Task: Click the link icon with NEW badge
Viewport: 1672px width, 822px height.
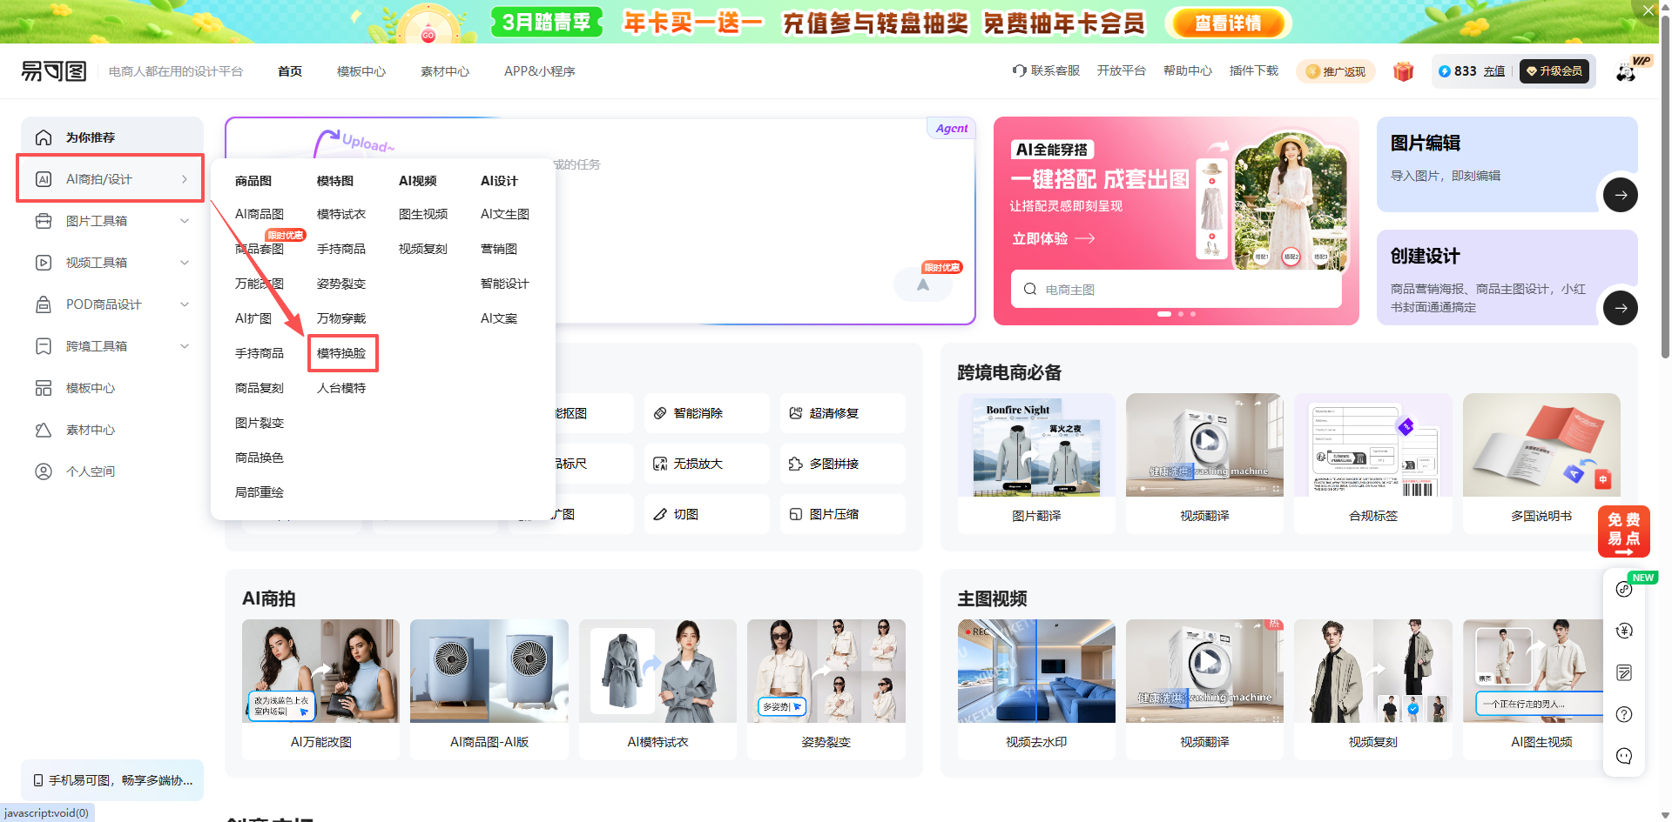Action: [x=1624, y=589]
